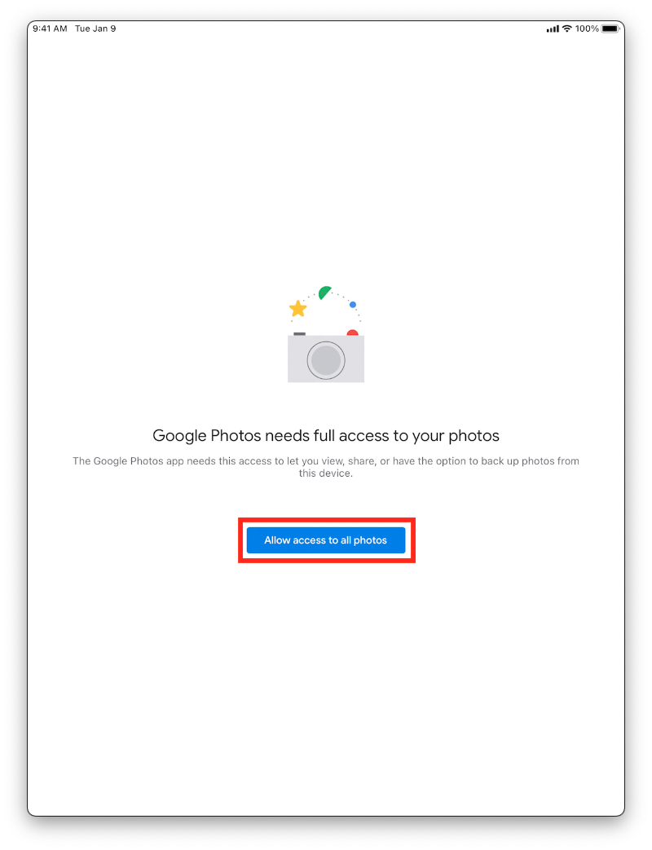652x850 pixels.
Task: Tap the Tue Jan 9 date label
Action: [95, 29]
